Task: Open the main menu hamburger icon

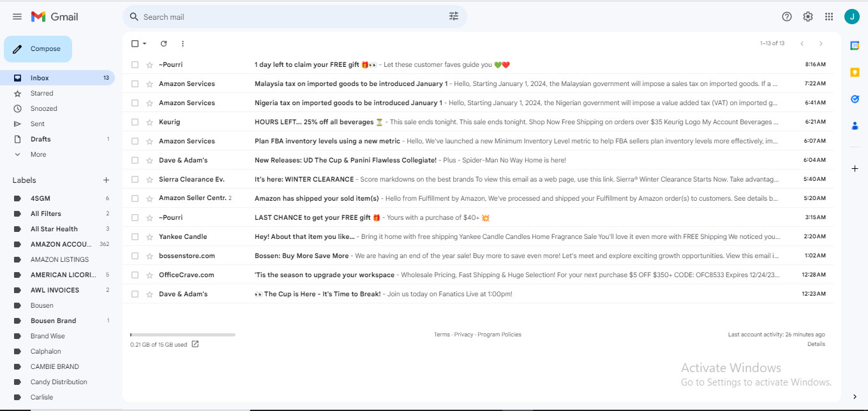Action: click(x=17, y=17)
